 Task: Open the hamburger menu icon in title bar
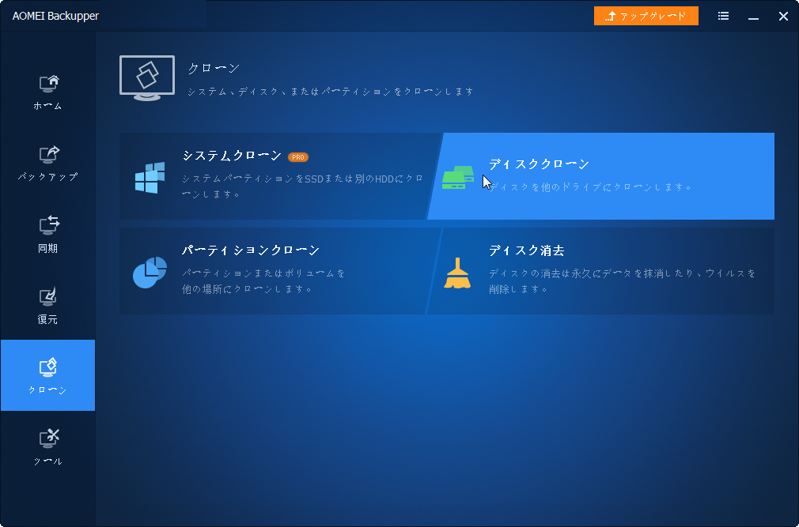(723, 16)
